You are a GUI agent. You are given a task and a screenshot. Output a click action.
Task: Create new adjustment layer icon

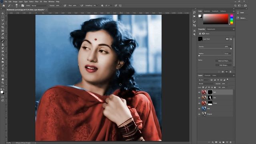(x=220, y=142)
